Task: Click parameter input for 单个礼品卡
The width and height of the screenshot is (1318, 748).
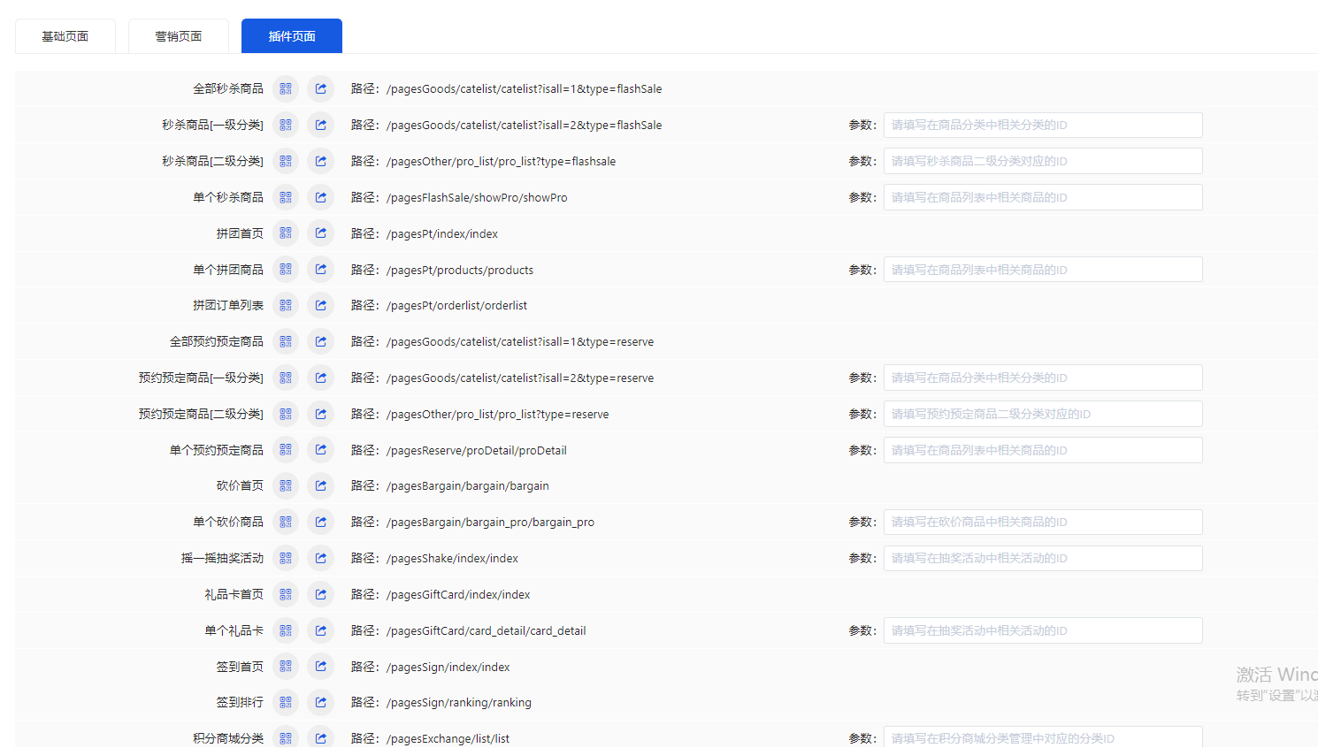Action: click(x=1043, y=630)
